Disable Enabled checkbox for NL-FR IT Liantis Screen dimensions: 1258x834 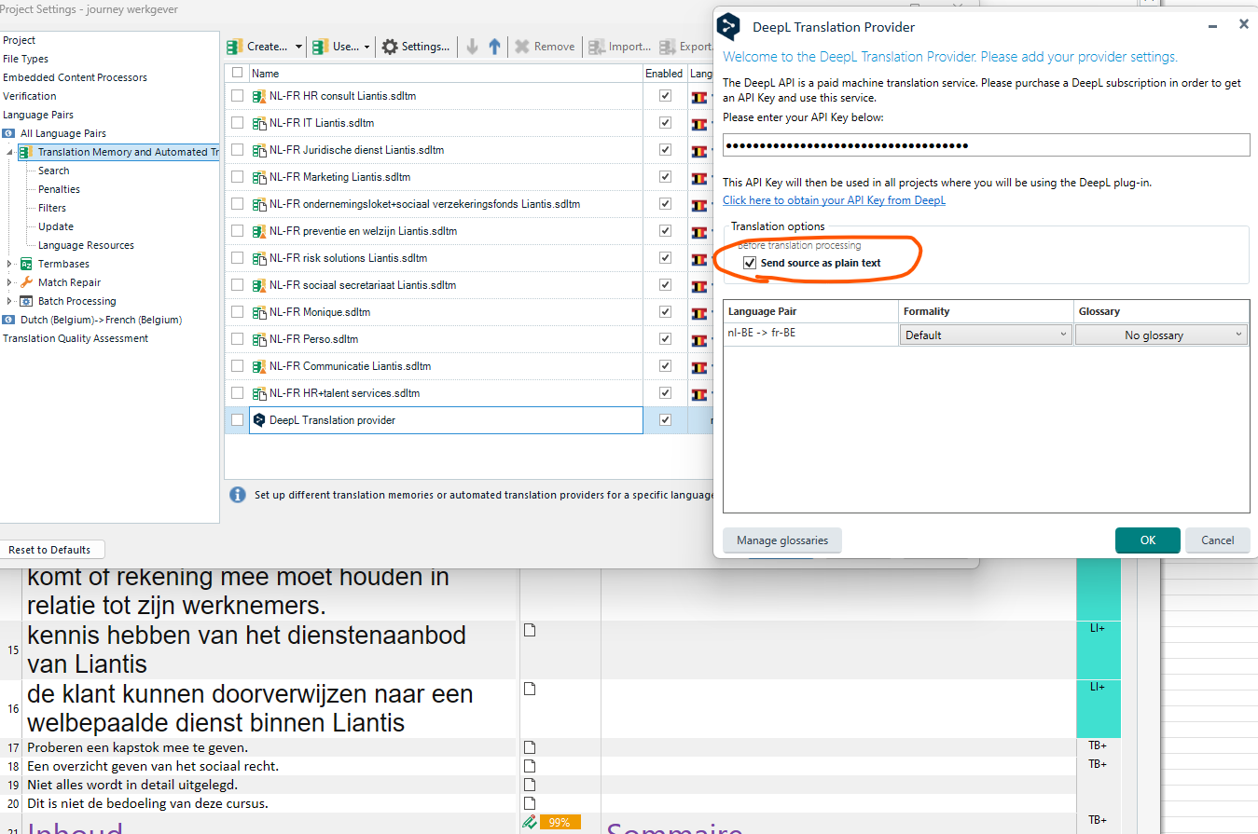(x=665, y=123)
